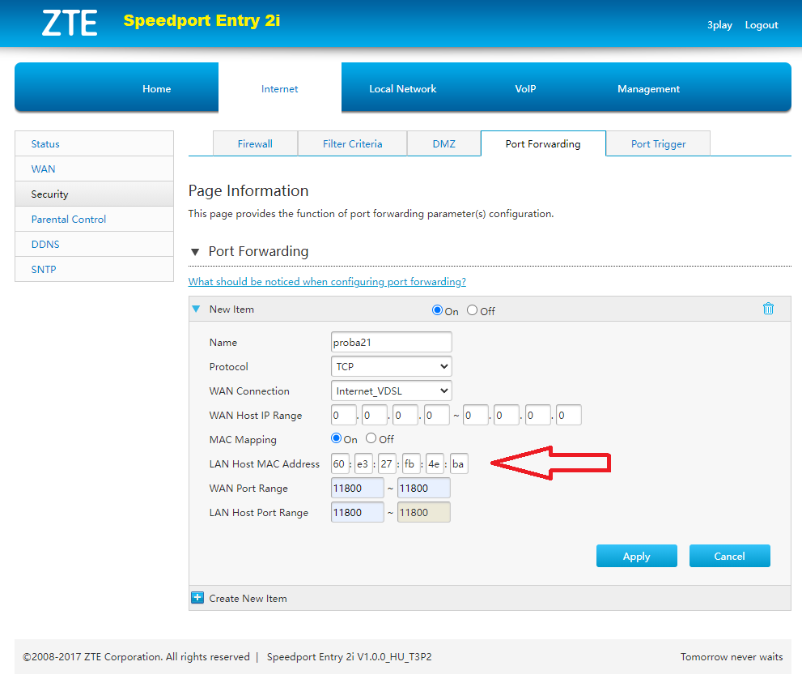The width and height of the screenshot is (802, 683).
Task: Click the Name field containing proba21
Action: click(x=391, y=342)
